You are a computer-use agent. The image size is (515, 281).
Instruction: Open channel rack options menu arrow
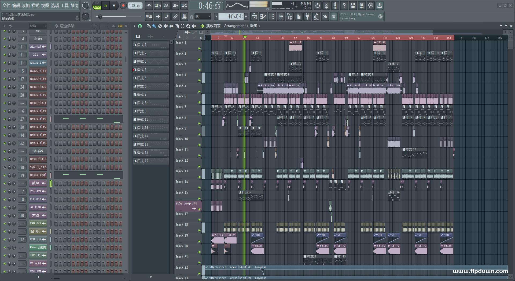(x=4, y=26)
